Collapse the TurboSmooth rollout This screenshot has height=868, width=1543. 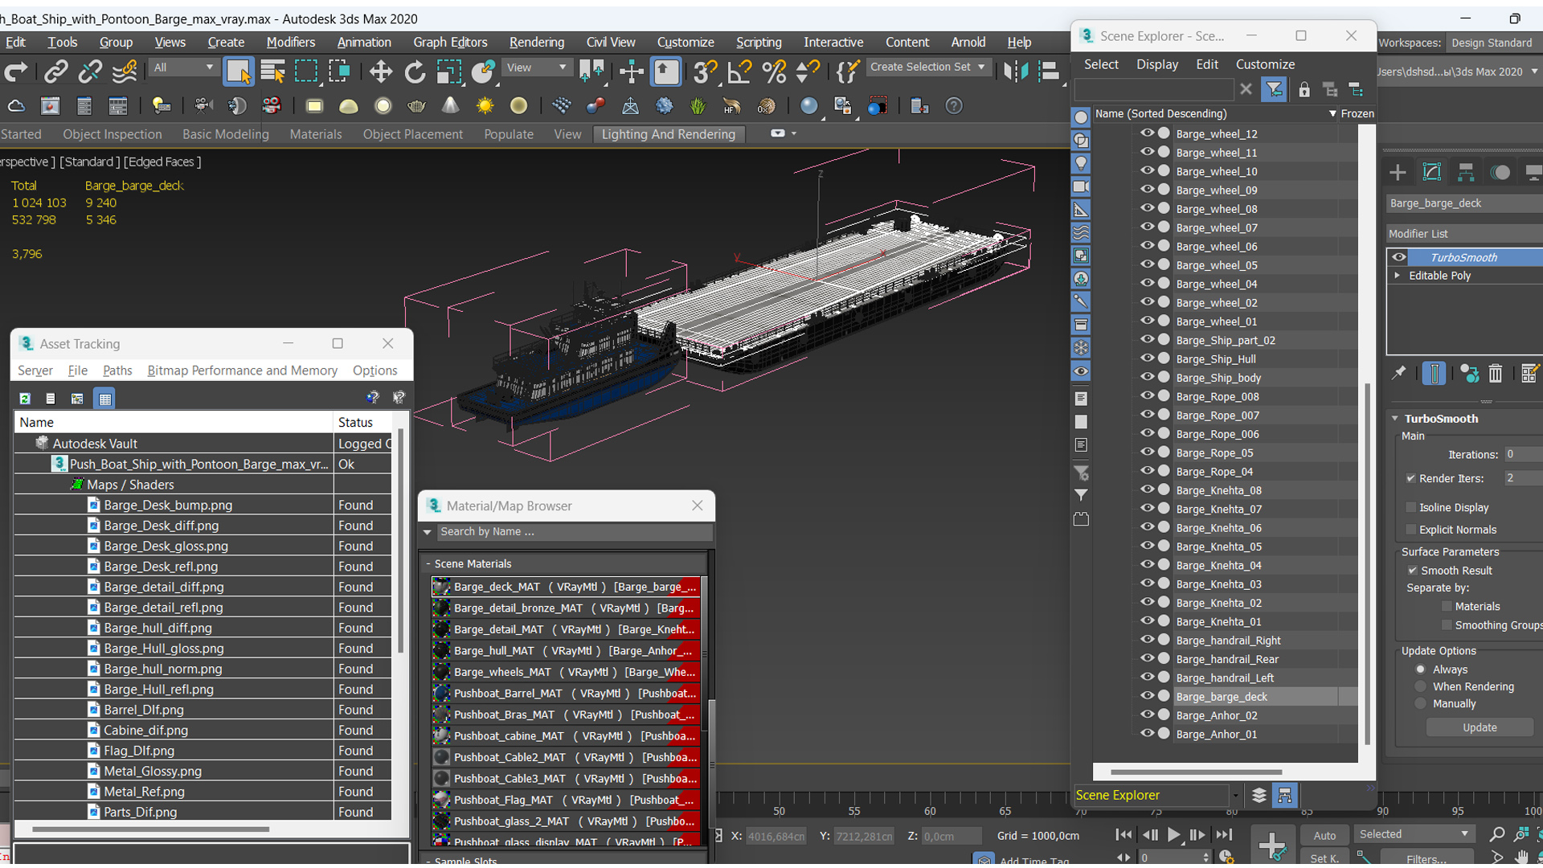(x=1396, y=419)
